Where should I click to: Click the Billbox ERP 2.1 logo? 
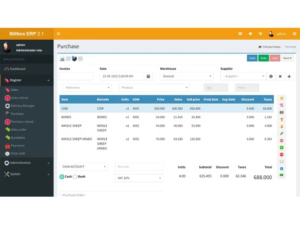point(26,34)
